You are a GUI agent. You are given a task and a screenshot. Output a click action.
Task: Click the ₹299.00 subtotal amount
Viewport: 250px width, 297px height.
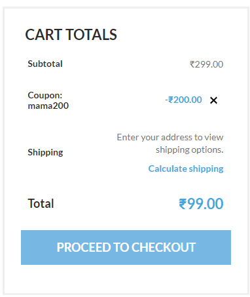pos(207,64)
